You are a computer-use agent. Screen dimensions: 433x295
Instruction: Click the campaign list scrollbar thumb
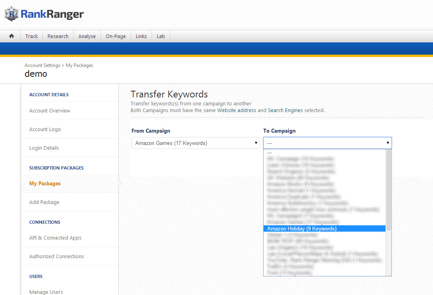(x=389, y=190)
